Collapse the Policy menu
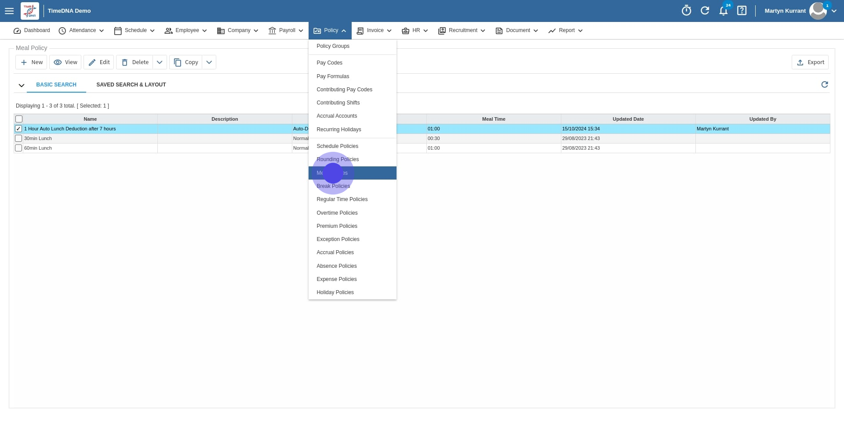The image size is (844, 421). (330, 30)
